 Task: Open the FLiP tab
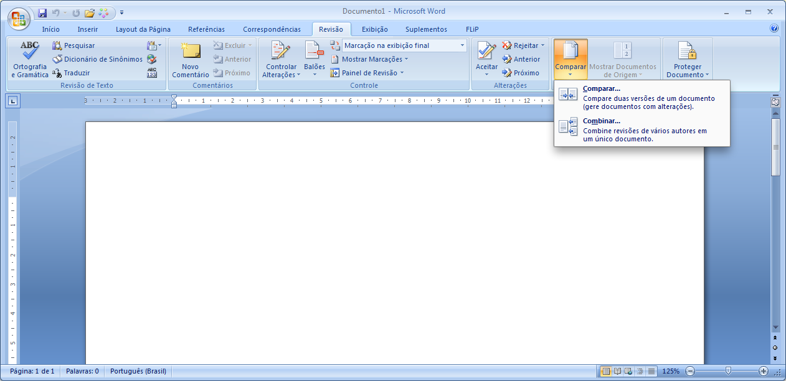pyautogui.click(x=473, y=29)
